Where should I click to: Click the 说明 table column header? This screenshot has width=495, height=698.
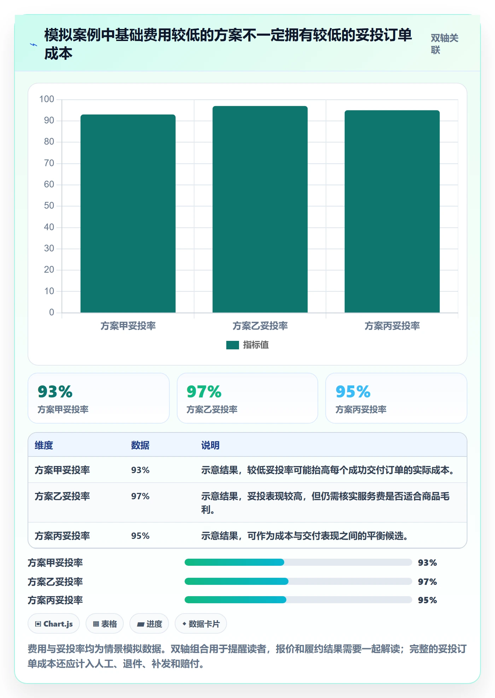(x=210, y=445)
